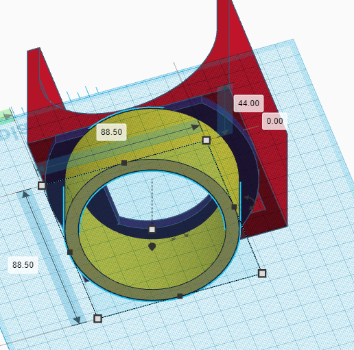Select the black mid-edge handle on ring's left side
The height and width of the screenshot is (350, 354).
click(70, 252)
